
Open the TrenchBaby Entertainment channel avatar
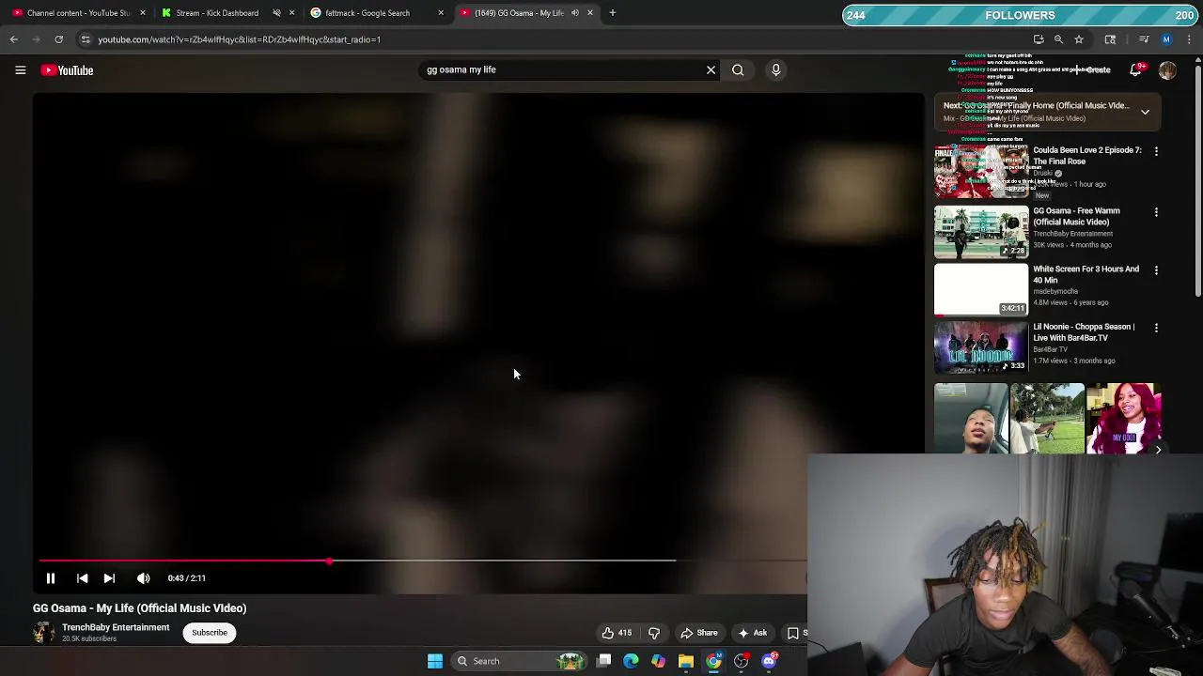click(43, 633)
